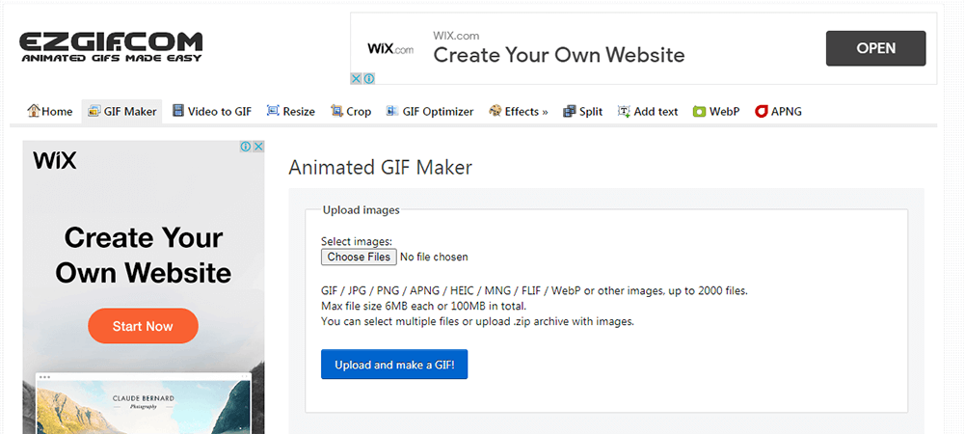Open the Home tab label
The width and height of the screenshot is (964, 434).
tap(57, 111)
